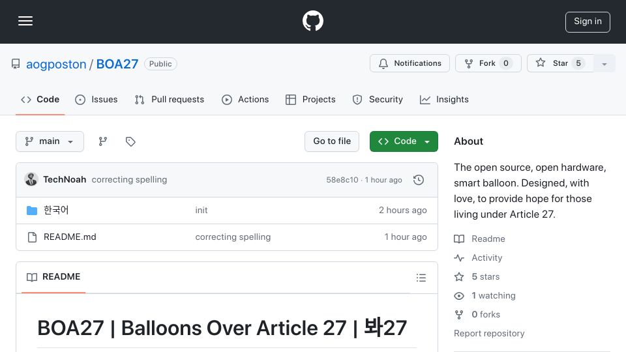Switch to the Actions tab
626x352 pixels.
pos(245,99)
